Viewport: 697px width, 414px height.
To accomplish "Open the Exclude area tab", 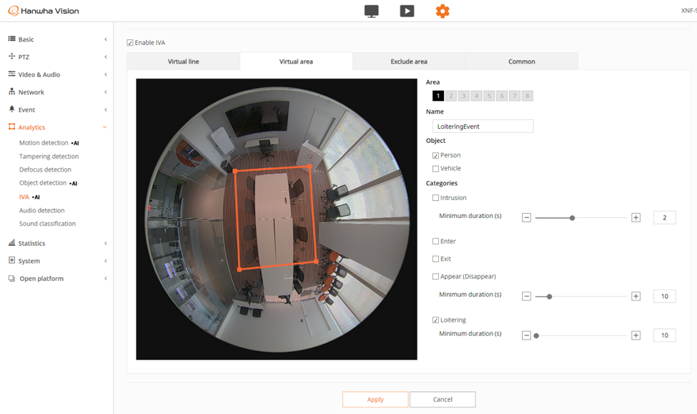I will pos(409,61).
